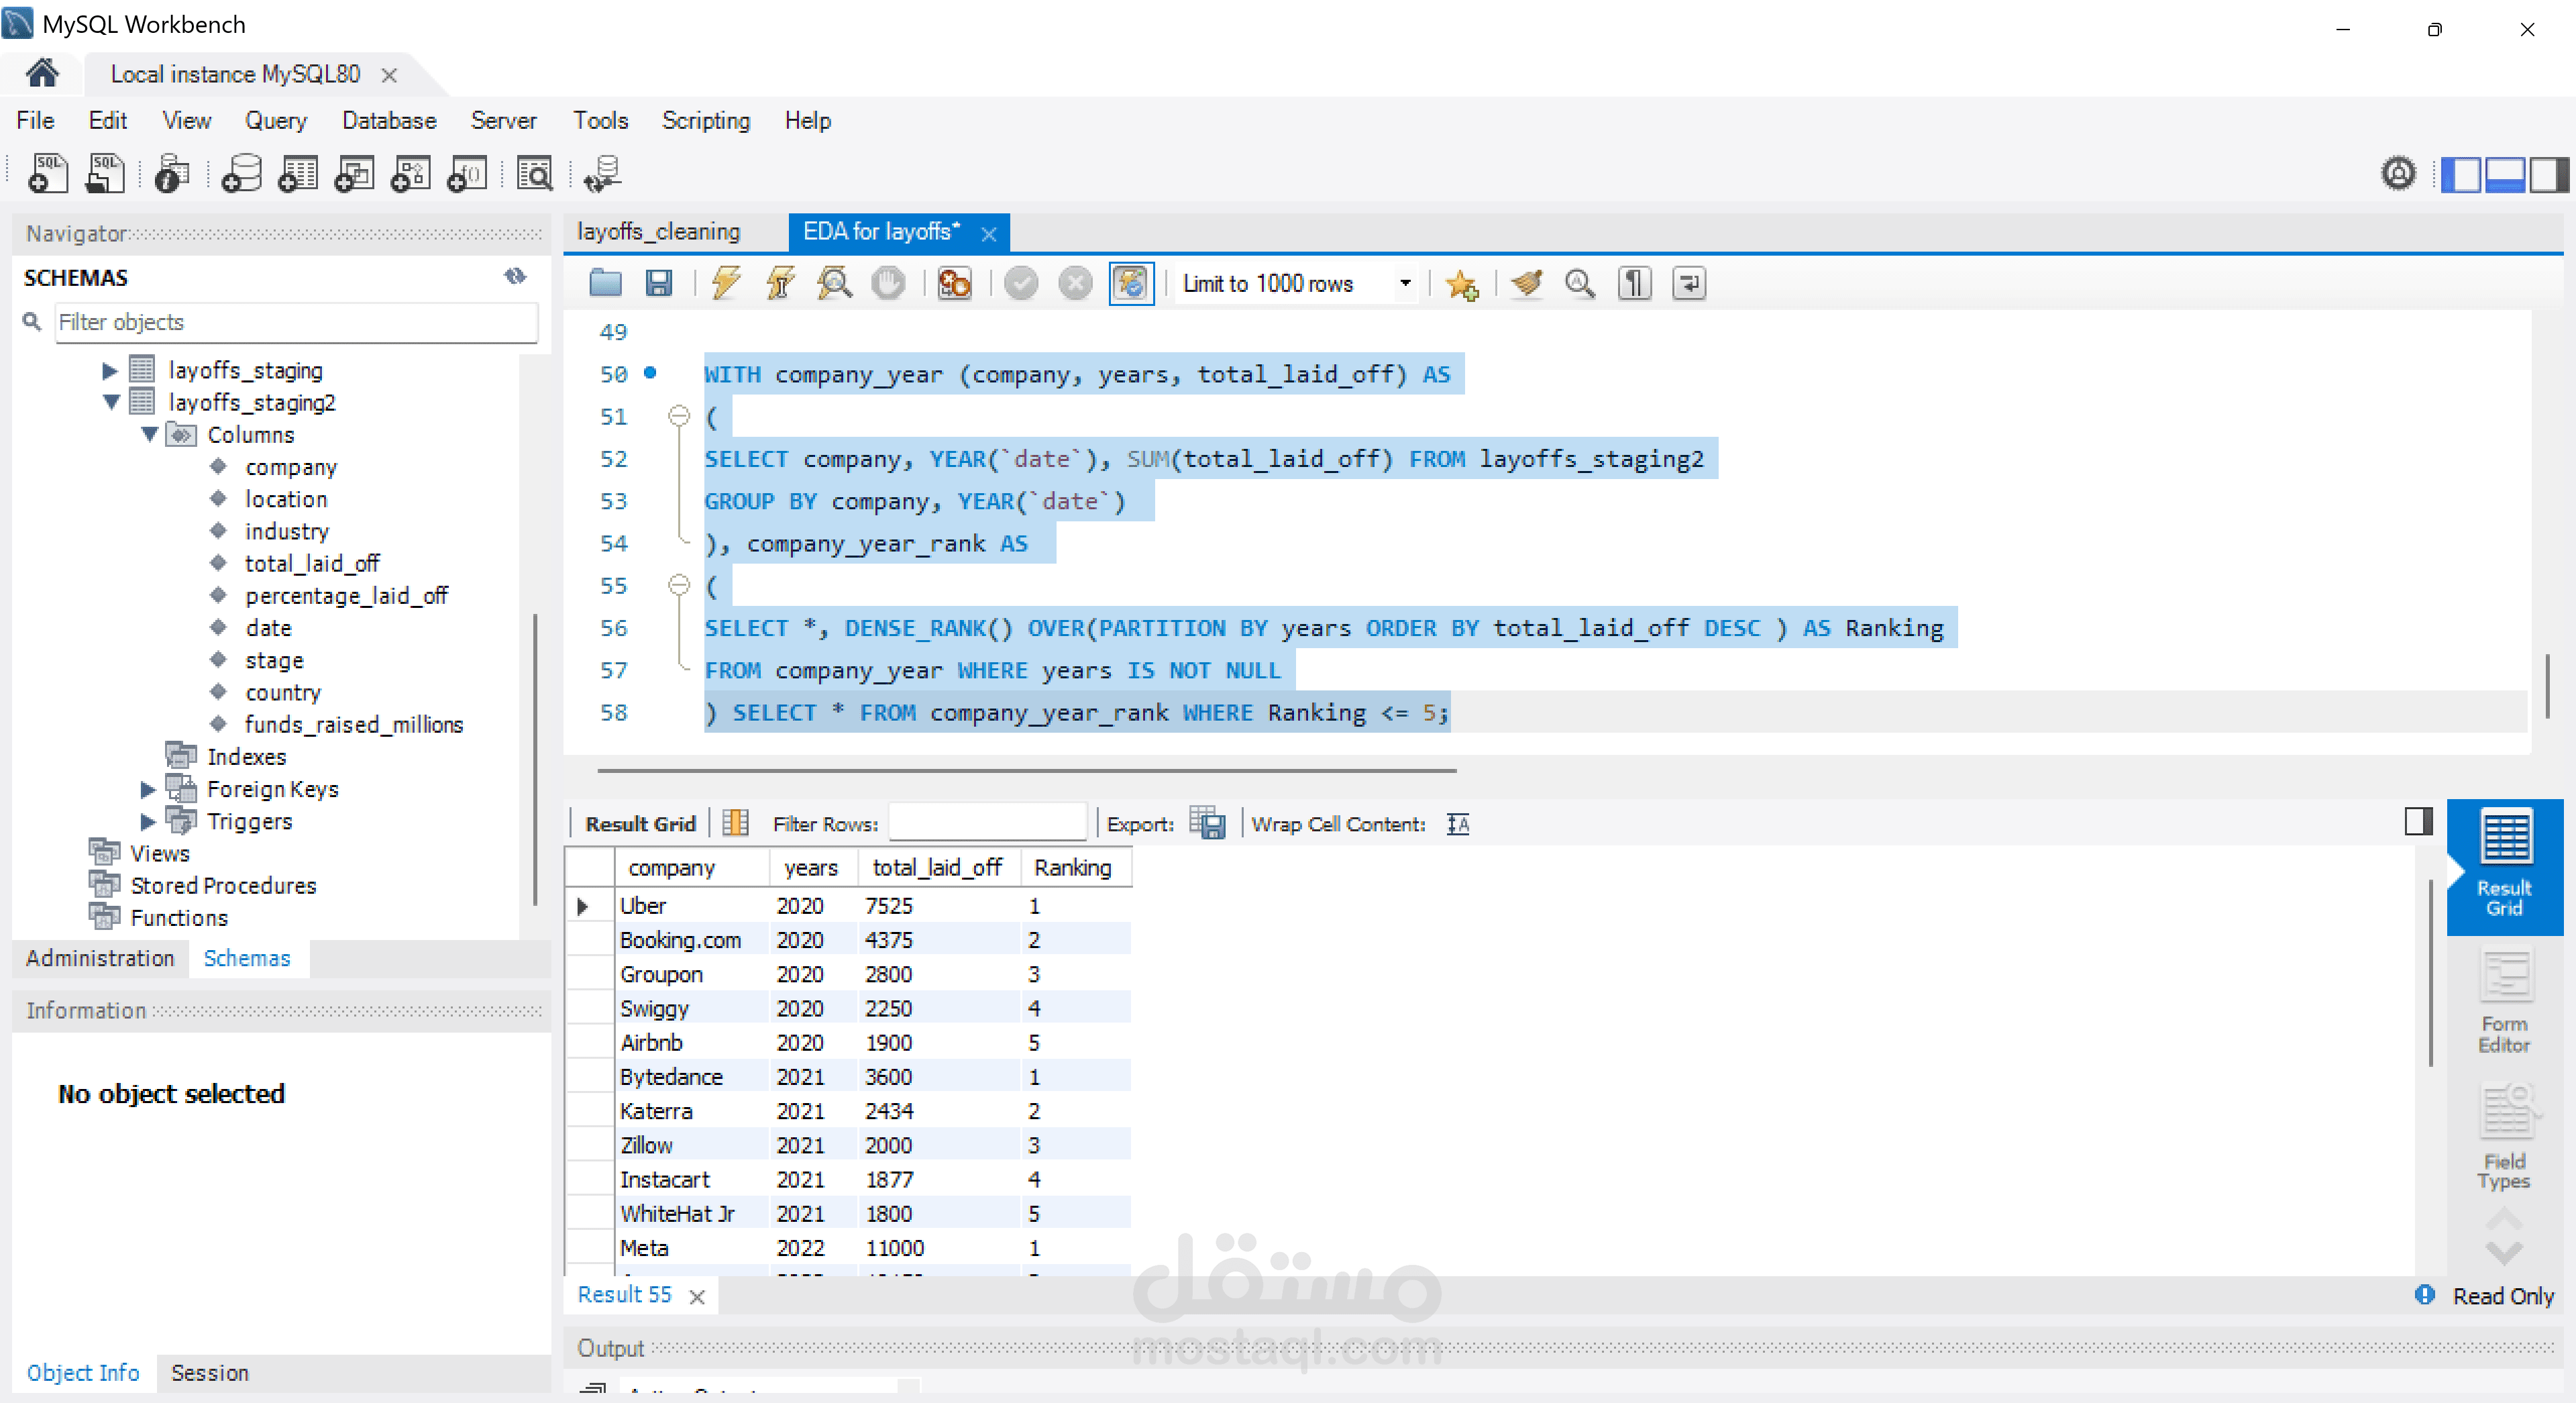Click the Save script floppy disk icon

click(658, 284)
